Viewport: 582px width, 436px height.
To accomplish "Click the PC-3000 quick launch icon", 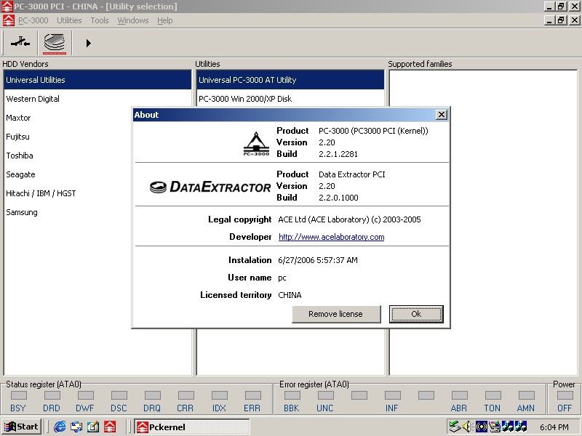I will pos(110,427).
